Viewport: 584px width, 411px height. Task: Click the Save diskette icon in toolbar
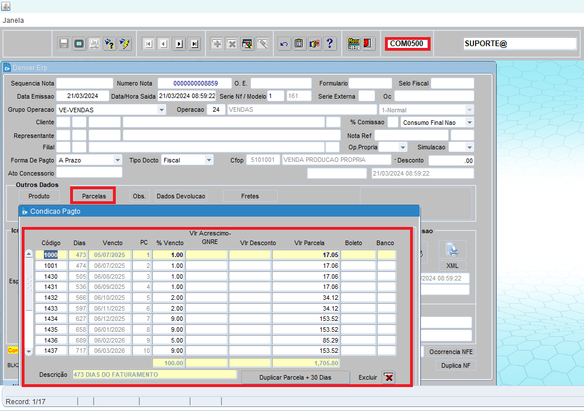pyautogui.click(x=64, y=44)
